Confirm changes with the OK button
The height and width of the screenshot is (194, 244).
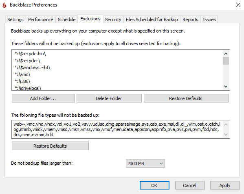pyautogui.click(x=154, y=185)
